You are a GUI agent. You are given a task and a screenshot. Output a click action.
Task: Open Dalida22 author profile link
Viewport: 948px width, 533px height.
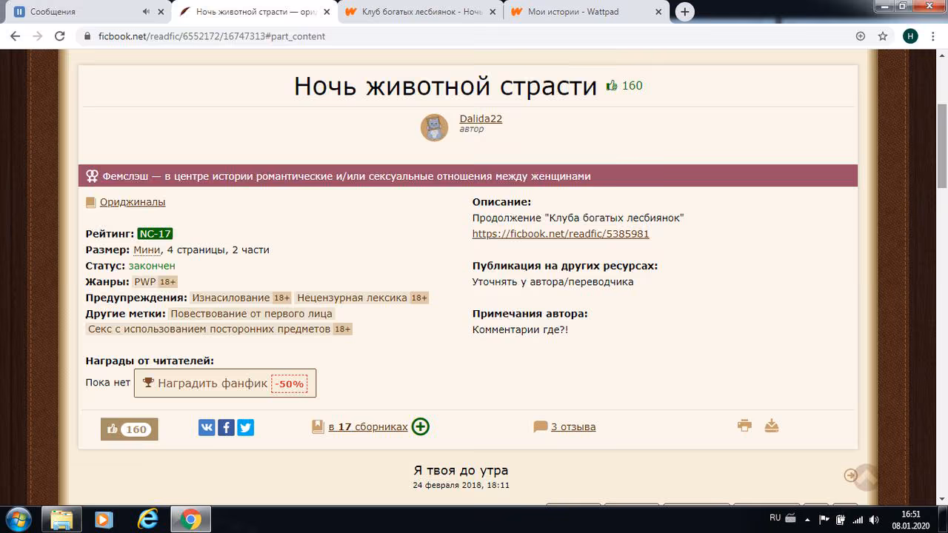(481, 118)
